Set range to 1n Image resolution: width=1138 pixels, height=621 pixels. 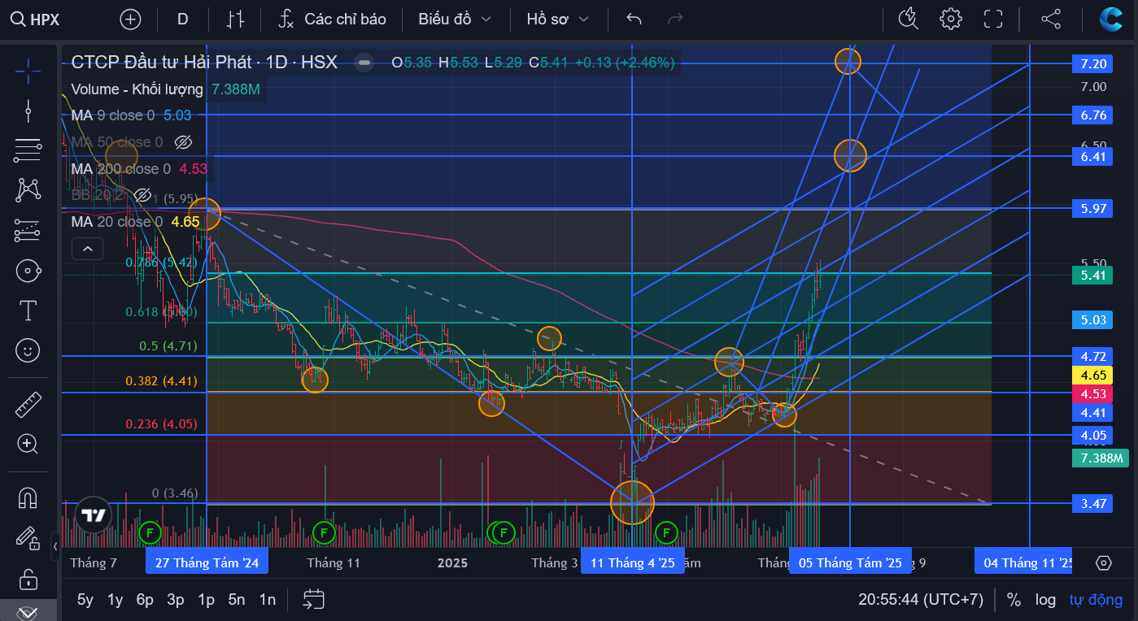click(x=268, y=600)
